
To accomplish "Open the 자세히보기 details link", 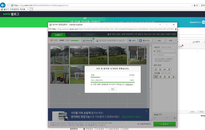I will [x=129, y=85].
